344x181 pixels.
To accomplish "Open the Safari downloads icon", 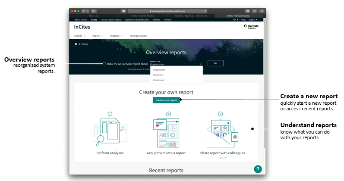I will (x=247, y=11).
